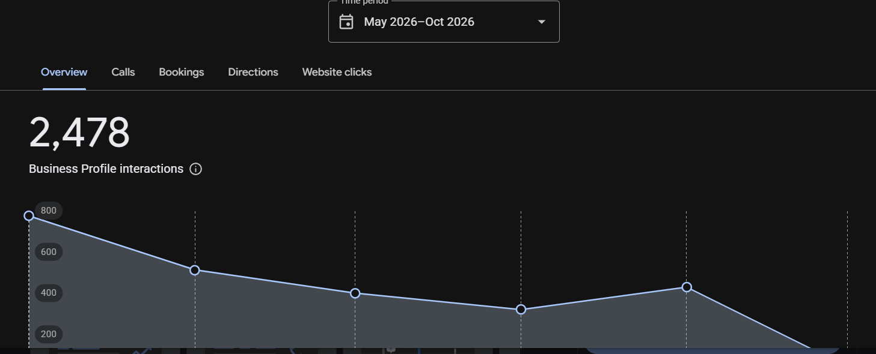Switch to the Calls tab
876x354 pixels.
123,72
